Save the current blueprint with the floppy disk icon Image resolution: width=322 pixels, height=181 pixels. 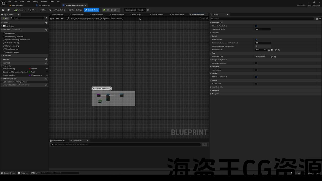[x=3, y=10]
